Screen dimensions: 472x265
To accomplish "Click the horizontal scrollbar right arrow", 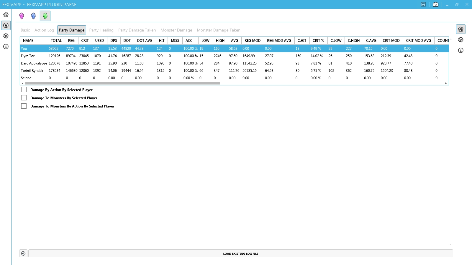I will 446,83.
